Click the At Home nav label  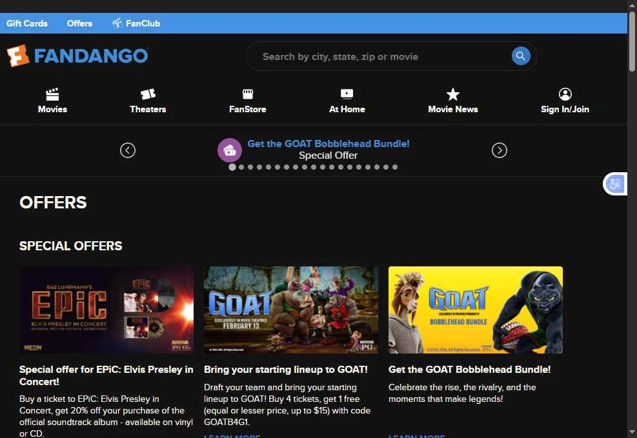[347, 109]
